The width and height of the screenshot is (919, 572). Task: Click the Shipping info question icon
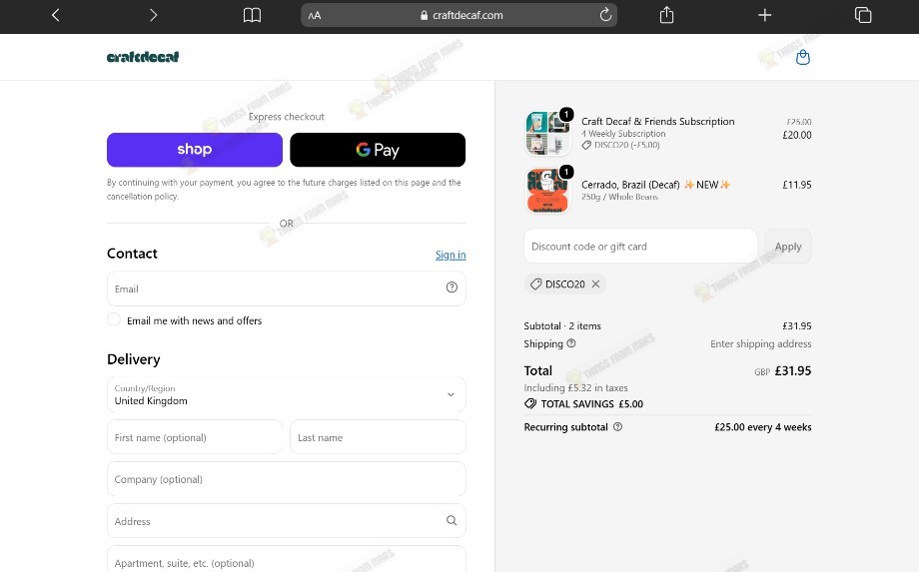click(570, 343)
